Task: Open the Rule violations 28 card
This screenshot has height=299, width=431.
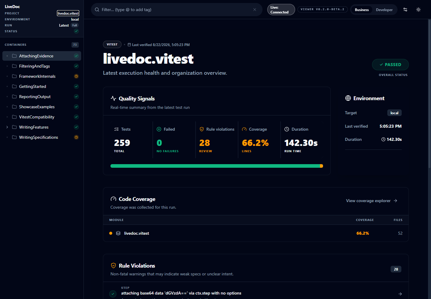Action: (217, 140)
